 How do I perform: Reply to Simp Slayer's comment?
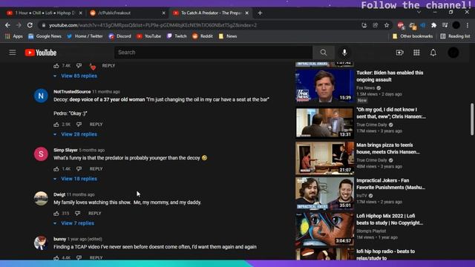pyautogui.click(x=96, y=169)
